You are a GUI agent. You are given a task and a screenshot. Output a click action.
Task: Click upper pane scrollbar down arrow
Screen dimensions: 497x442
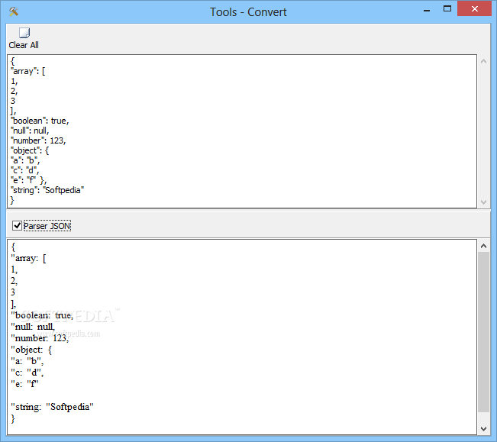tap(483, 202)
